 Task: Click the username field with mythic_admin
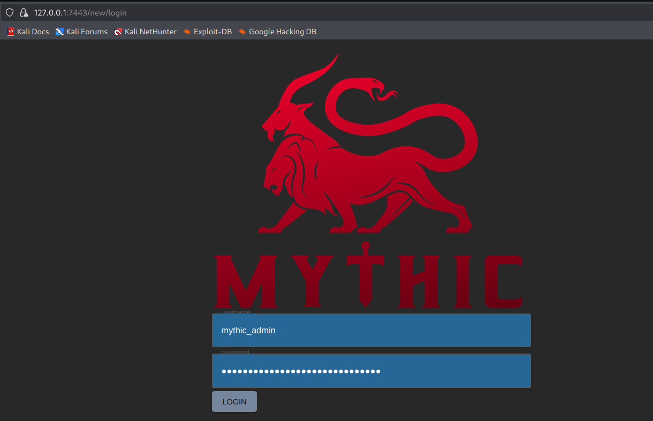click(371, 330)
